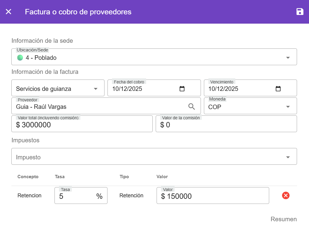
Task: Click the Fecha del cobro date text
Action: click(x=127, y=89)
